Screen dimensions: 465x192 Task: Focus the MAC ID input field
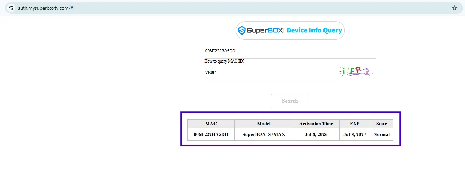coord(290,51)
